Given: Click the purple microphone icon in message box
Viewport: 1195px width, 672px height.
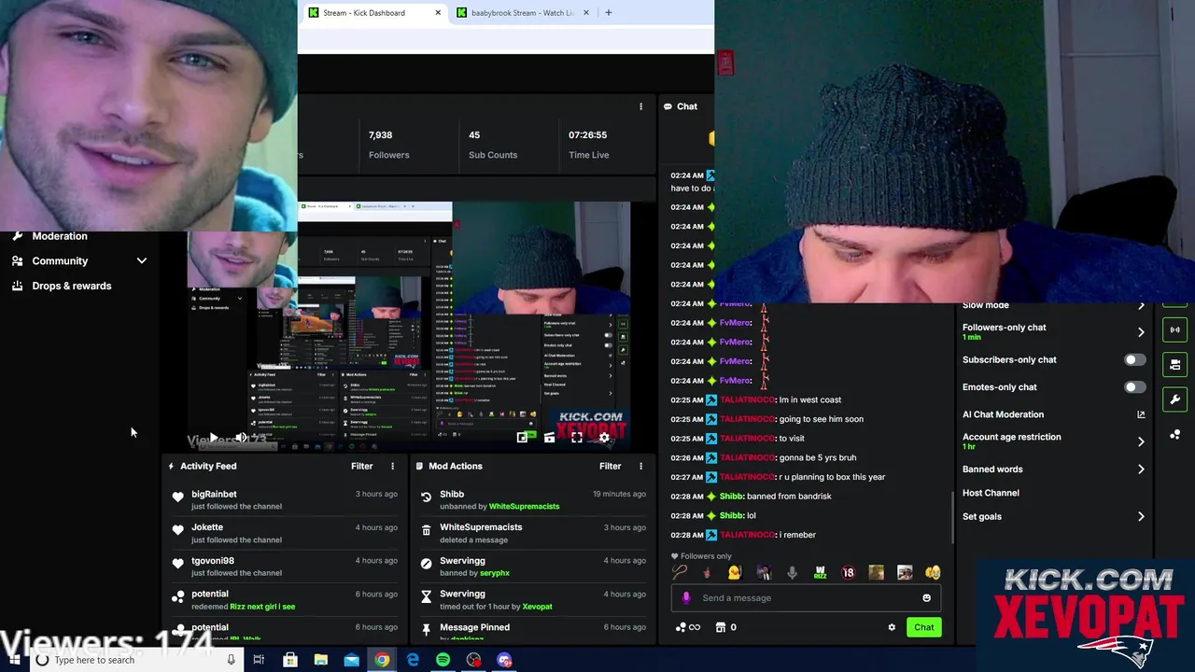Looking at the screenshot, I should [686, 598].
